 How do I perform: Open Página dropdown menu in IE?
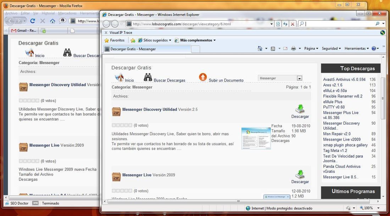[x=311, y=49]
